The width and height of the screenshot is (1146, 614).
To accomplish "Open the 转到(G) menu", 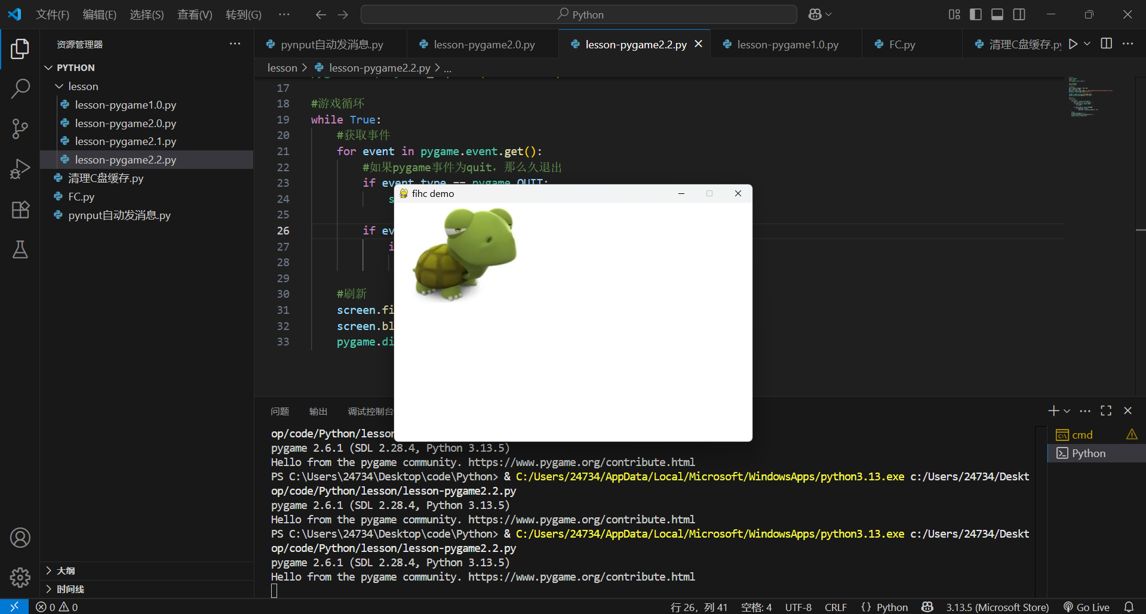I will [244, 14].
